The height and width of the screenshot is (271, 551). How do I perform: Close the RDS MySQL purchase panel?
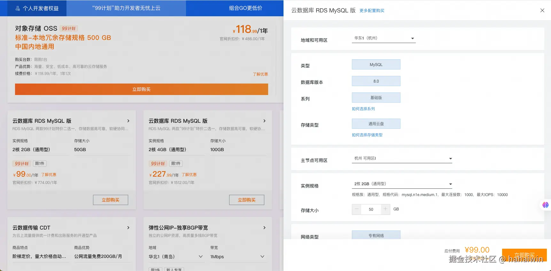point(542,11)
